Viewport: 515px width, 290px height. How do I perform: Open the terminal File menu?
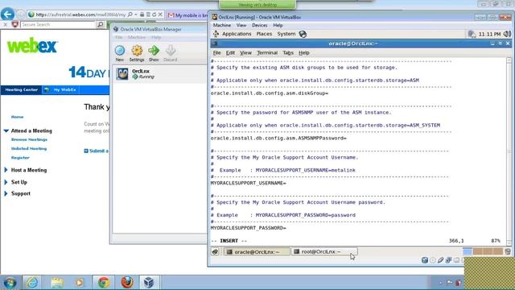pyautogui.click(x=216, y=53)
